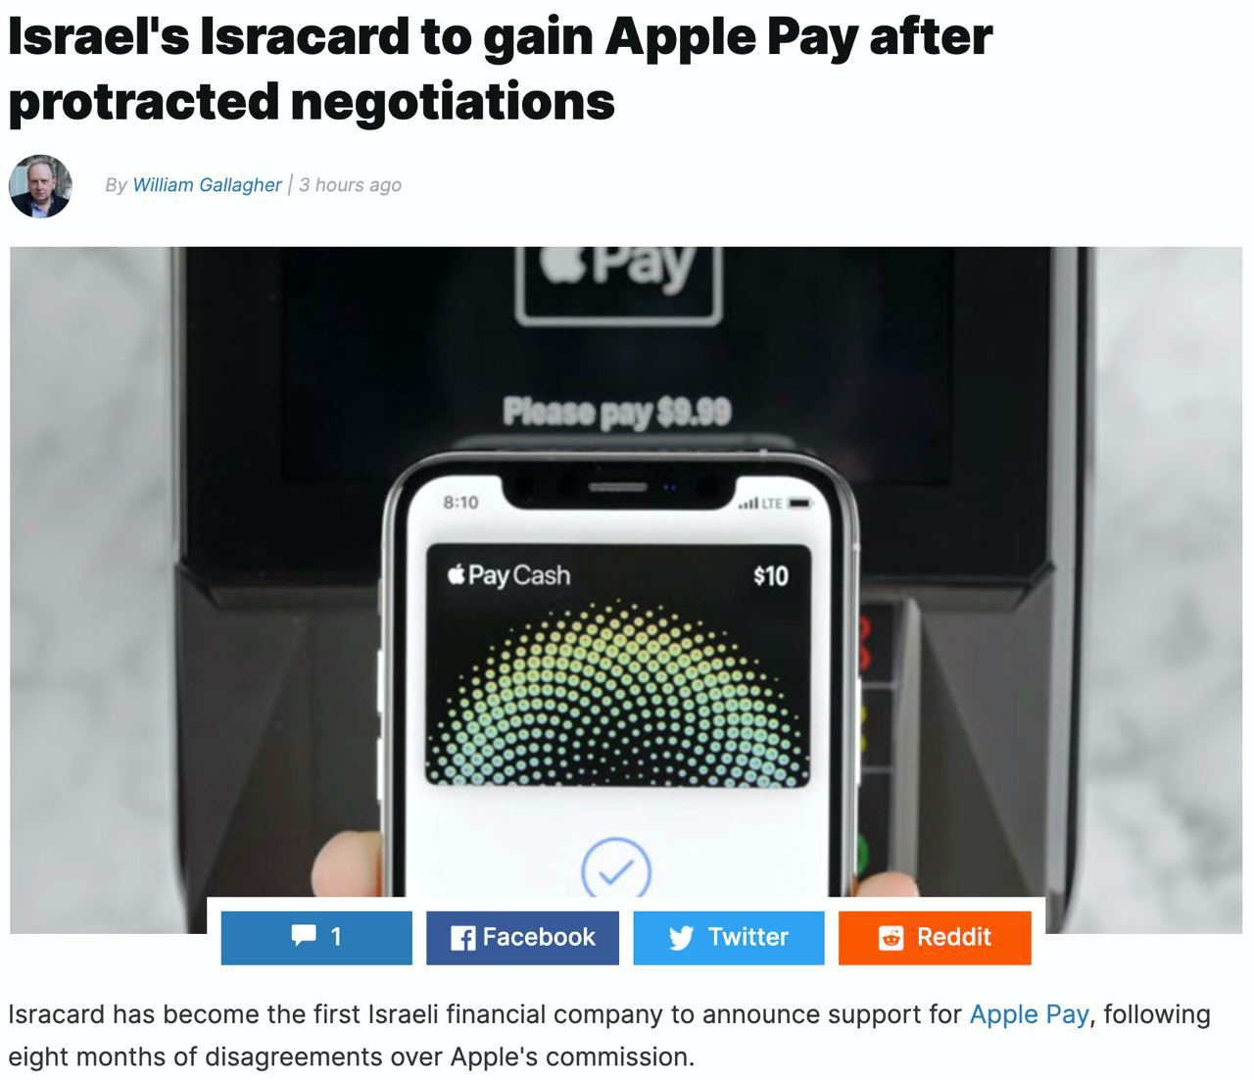Viewport: 1254px width, 1080px height.
Task: Click the Facebook logo icon
Action: [x=462, y=938]
